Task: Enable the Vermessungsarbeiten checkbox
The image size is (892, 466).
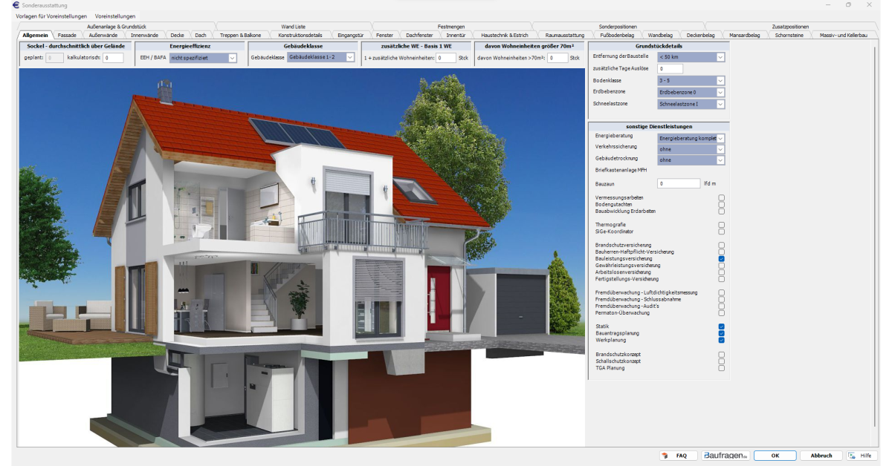Action: 721,197
